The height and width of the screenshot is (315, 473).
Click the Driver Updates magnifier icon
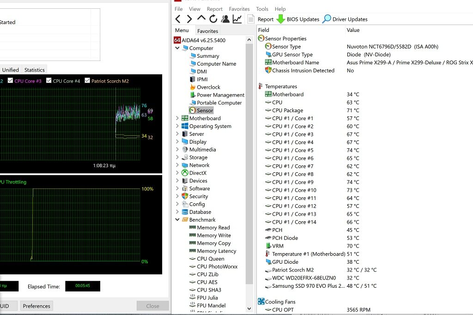tap(327, 19)
